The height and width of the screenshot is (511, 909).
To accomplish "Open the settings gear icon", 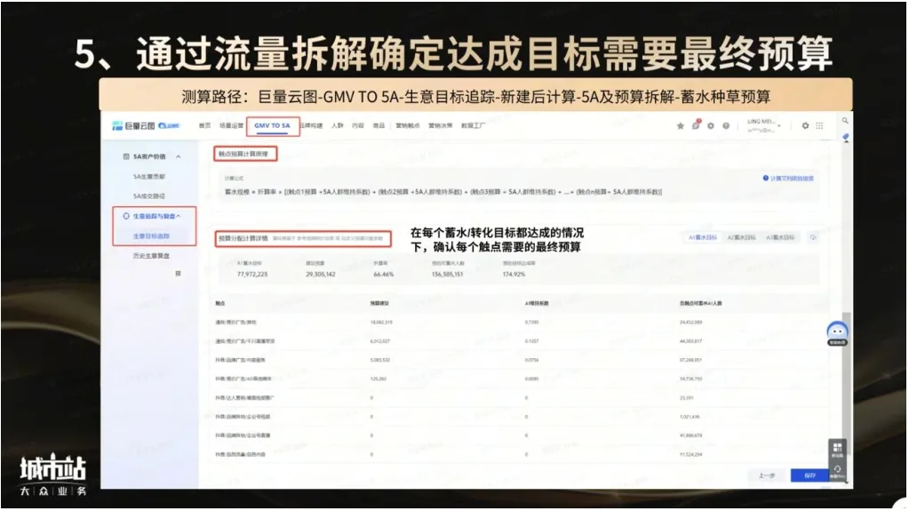I will coord(805,125).
